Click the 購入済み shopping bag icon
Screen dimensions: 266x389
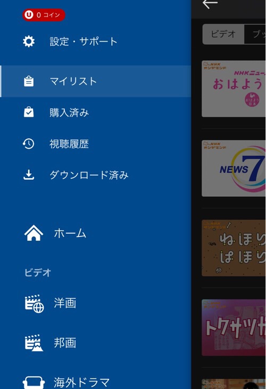(x=29, y=112)
